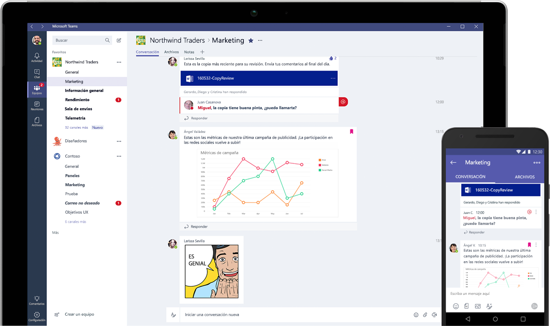
Task: Select the Chat icon in left rail
Action: [x=37, y=73]
